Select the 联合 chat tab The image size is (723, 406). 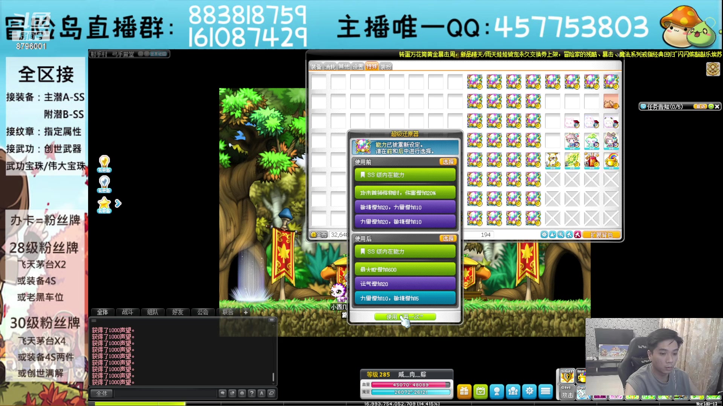[x=228, y=312]
